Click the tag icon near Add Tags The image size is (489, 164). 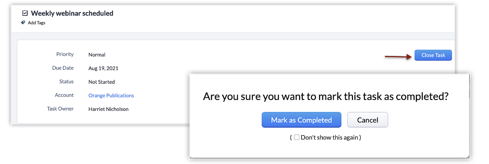(23, 22)
